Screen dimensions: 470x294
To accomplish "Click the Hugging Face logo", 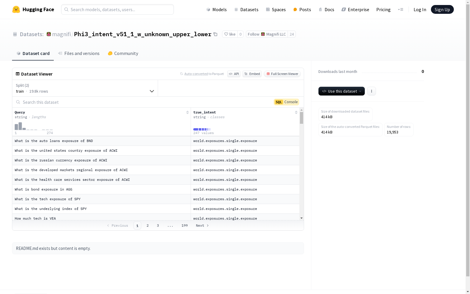I will coord(33,9).
